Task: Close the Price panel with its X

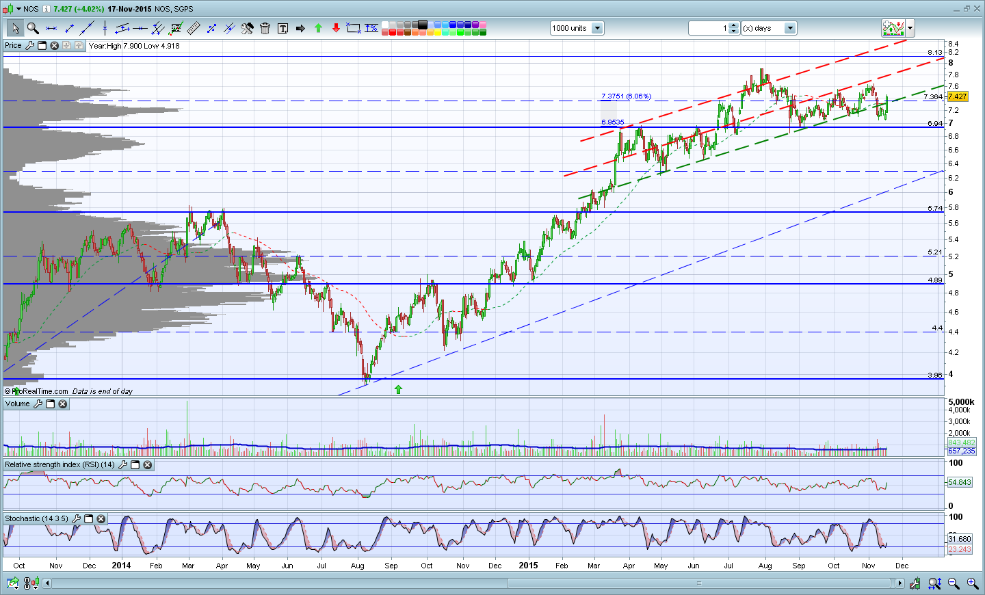Action: [54, 46]
